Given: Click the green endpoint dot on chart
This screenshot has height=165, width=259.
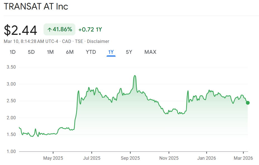Looking at the screenshot, I should click(248, 103).
